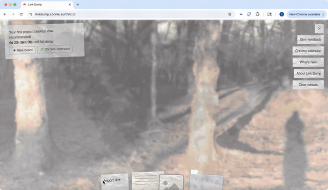
Task: Open the Chrome extension button in project panel
Action: (55, 49)
